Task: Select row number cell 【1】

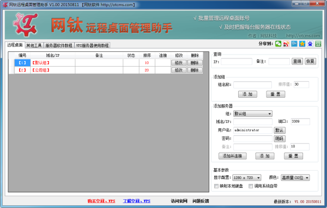Action: 22,63
